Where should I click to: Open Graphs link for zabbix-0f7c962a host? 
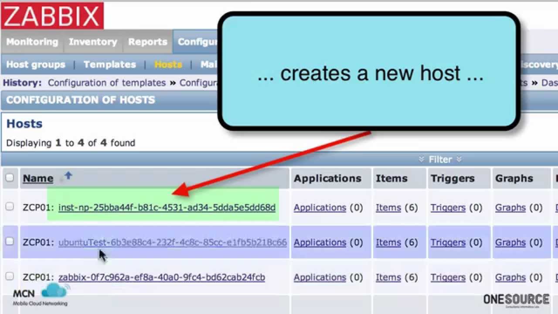(510, 277)
